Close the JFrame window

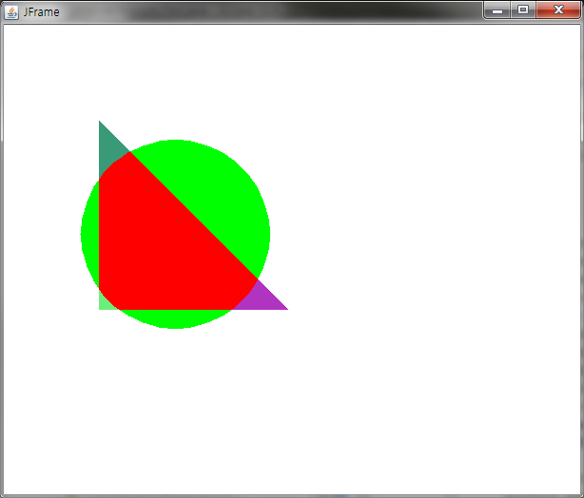pos(558,10)
